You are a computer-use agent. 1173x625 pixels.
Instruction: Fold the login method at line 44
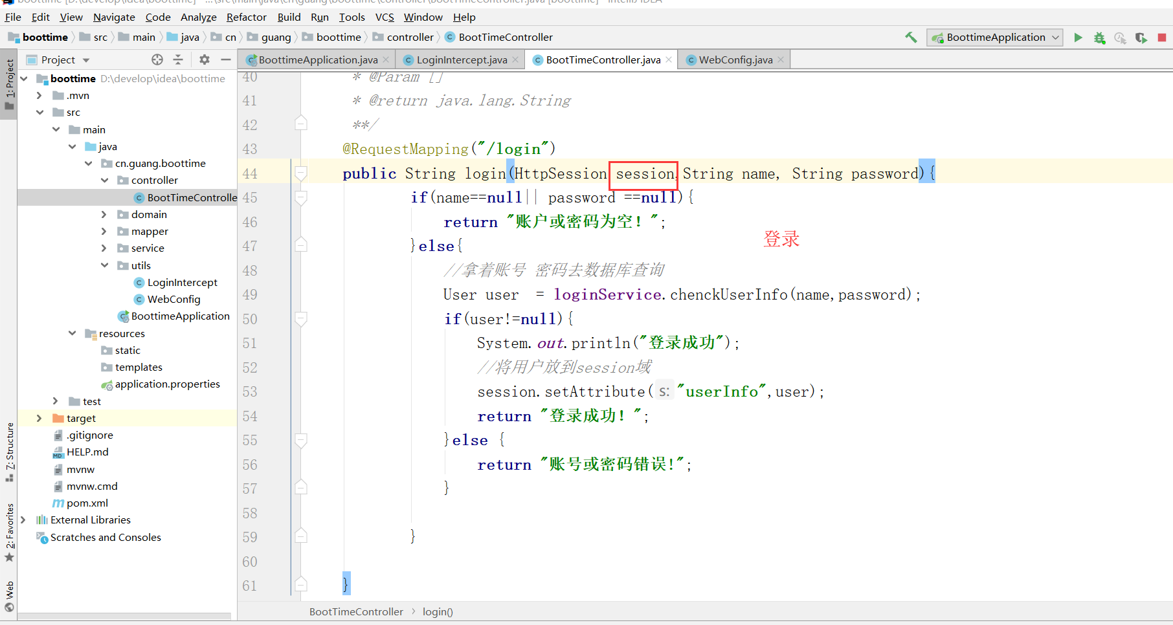coord(300,173)
